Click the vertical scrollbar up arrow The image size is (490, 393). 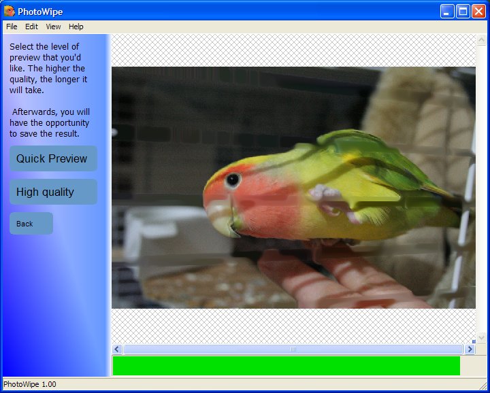click(481, 39)
